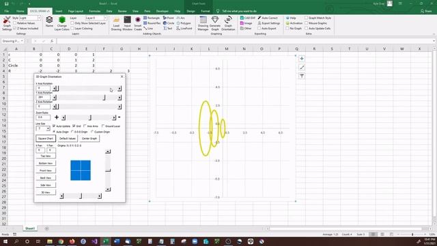The image size is (437, 246).
Task: Click the Other export option
Action: (x=246, y=29)
